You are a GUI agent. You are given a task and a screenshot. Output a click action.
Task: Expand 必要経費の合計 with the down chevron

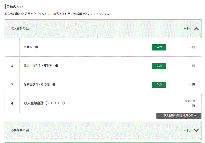196,130
